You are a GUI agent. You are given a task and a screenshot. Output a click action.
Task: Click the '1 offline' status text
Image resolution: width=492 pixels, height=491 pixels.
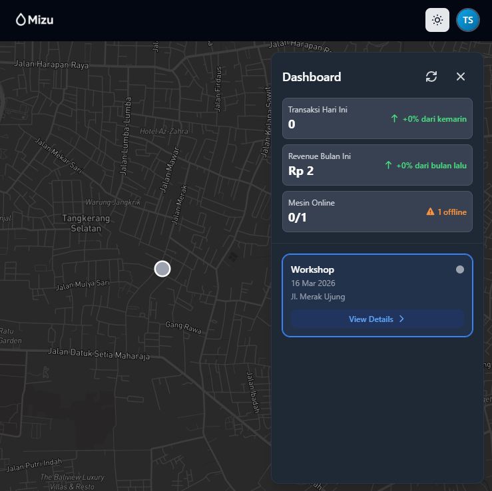(451, 212)
